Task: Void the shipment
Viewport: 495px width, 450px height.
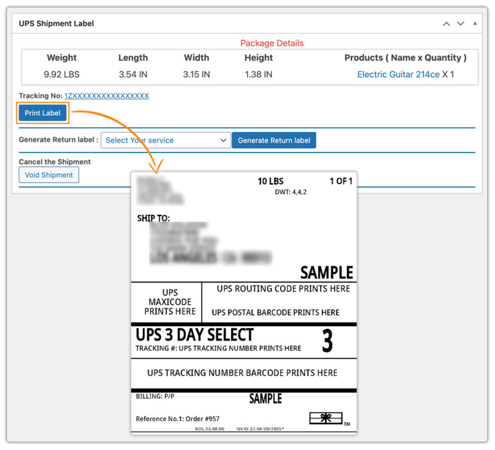Action: [x=49, y=175]
